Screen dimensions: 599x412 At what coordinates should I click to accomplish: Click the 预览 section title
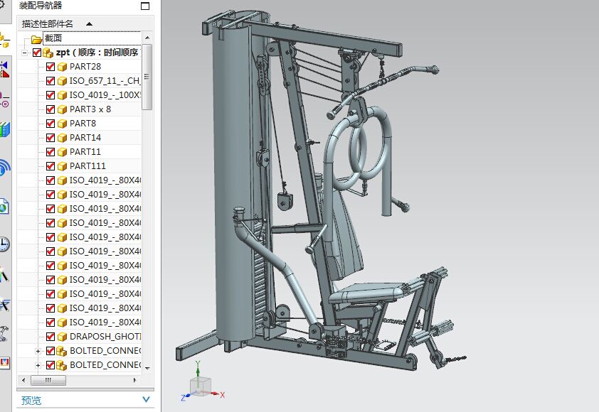coord(31,400)
